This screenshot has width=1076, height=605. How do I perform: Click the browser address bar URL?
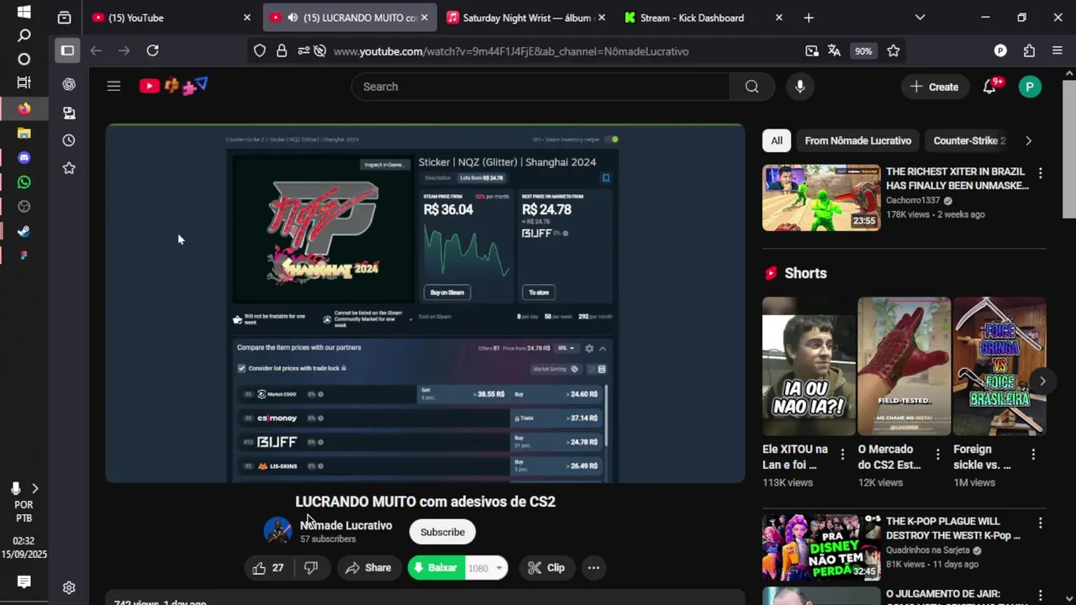click(510, 51)
